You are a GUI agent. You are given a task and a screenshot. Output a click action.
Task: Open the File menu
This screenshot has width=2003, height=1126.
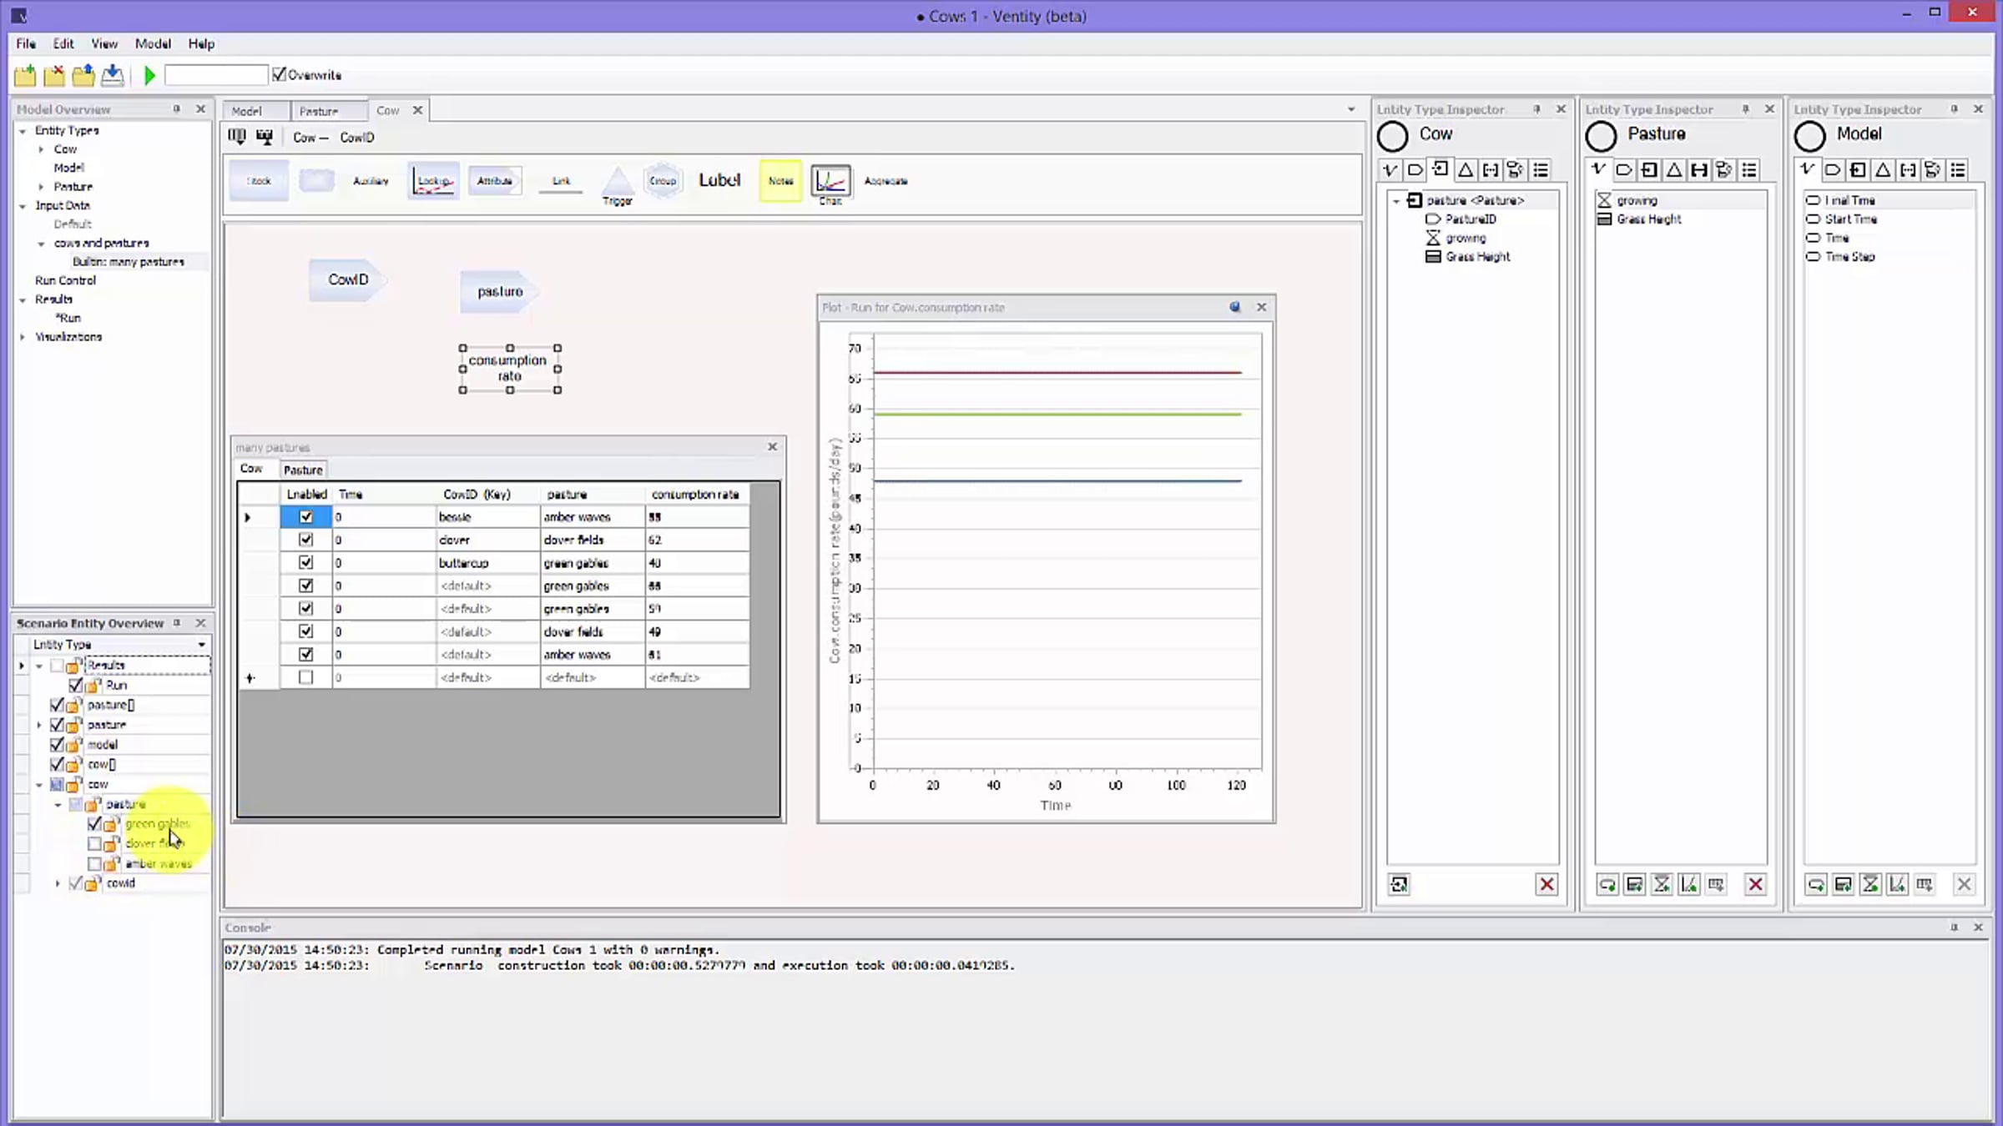point(26,43)
